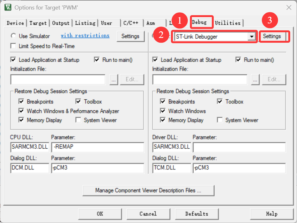Viewport: 297px width, 223px height.
Task: Enable System Viewer in debugger section
Action: 220,120
